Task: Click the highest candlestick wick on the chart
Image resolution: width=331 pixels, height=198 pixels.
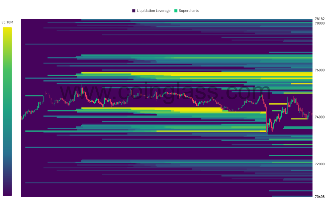Action: coord(82,86)
